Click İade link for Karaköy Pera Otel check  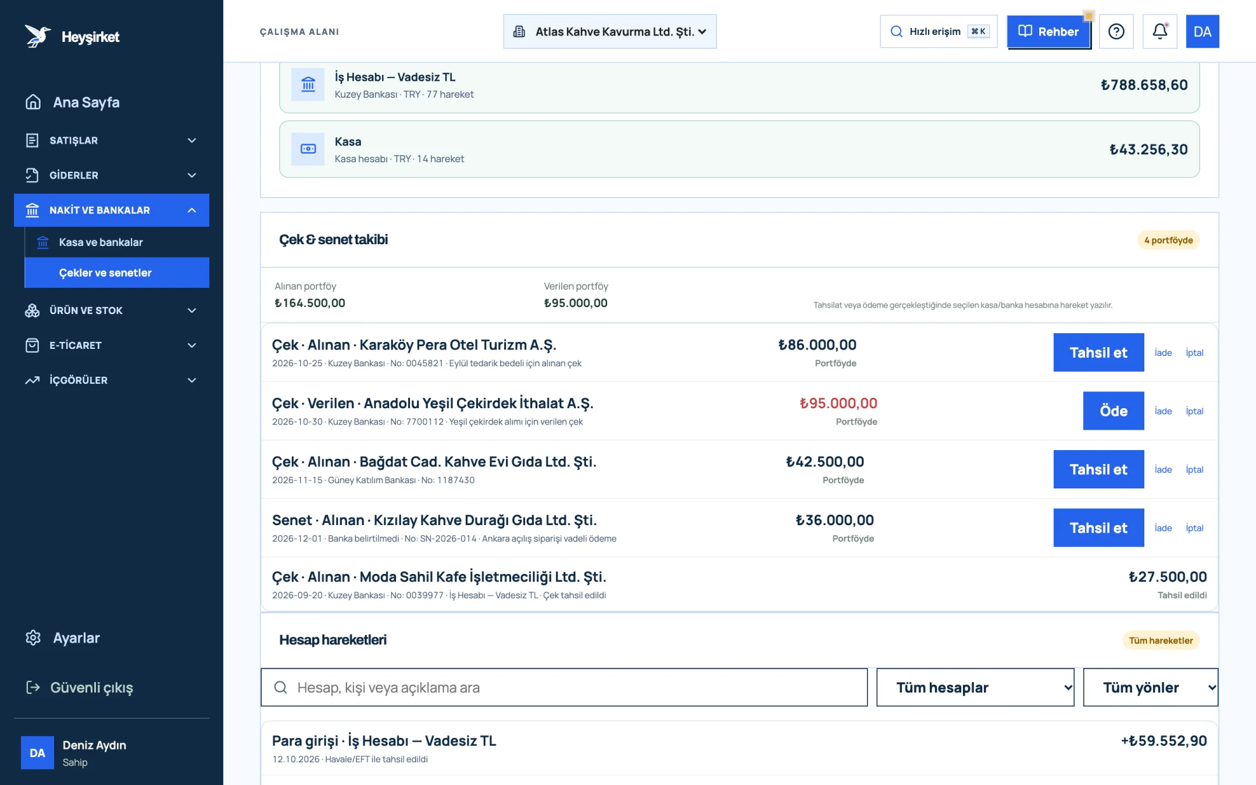point(1163,352)
